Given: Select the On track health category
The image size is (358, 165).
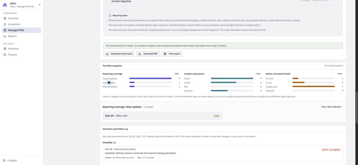Looking at the screenshot, I should tap(270, 78).
